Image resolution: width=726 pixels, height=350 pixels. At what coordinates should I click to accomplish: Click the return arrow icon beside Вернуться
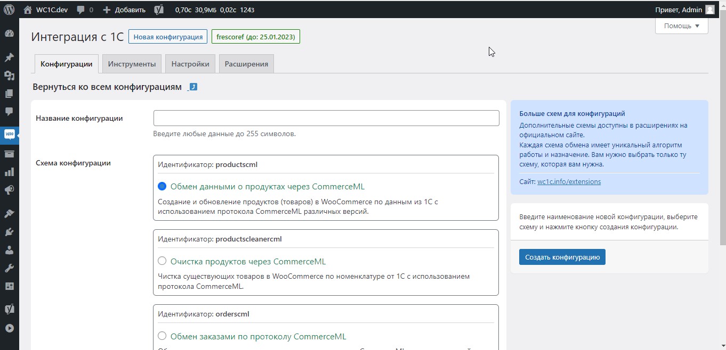tap(193, 87)
